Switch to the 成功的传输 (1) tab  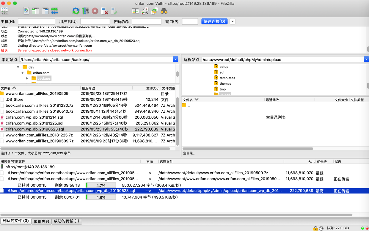(67, 221)
